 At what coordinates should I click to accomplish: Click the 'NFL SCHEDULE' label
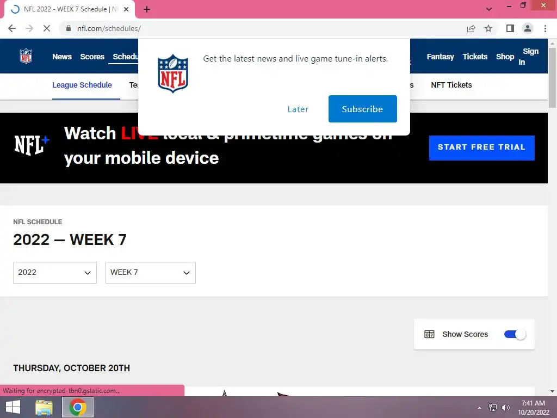coord(38,222)
